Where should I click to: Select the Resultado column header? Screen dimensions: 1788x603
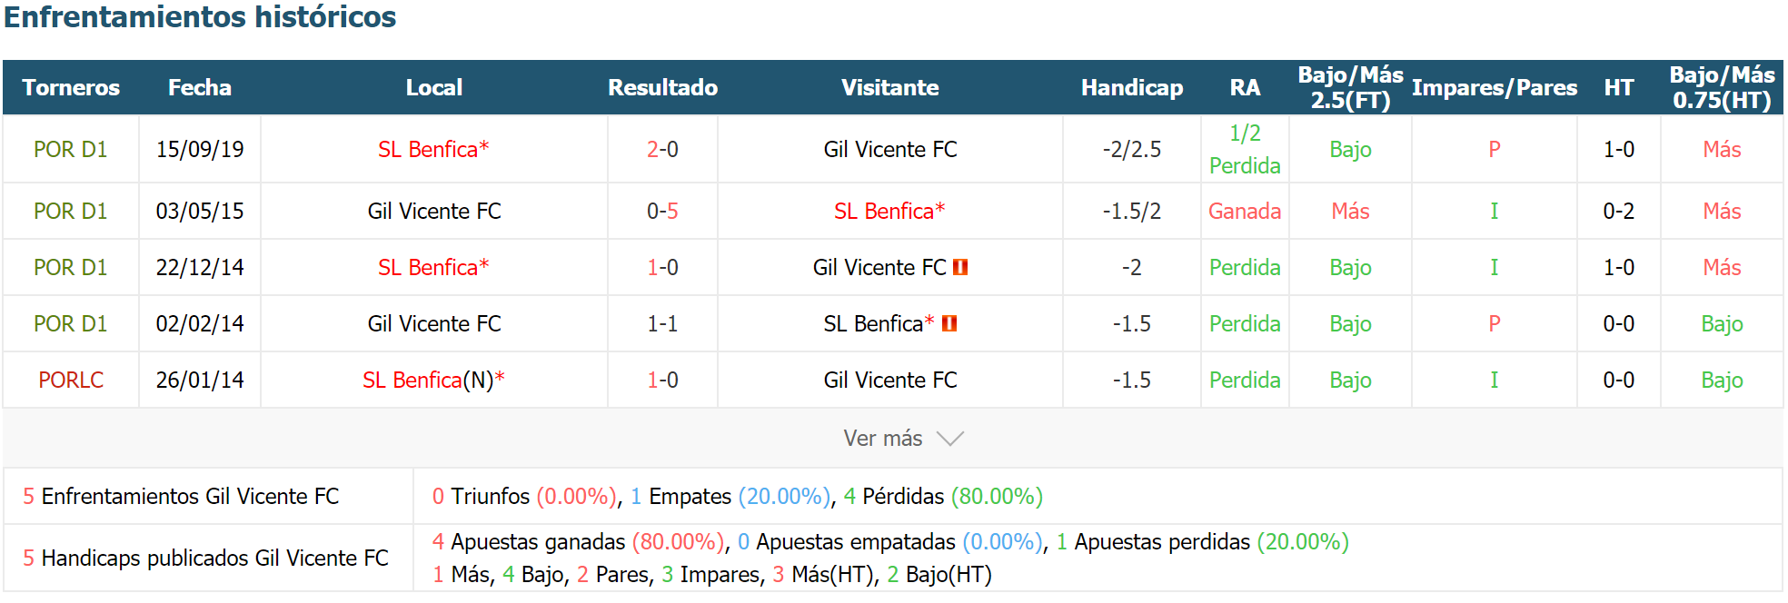(662, 87)
